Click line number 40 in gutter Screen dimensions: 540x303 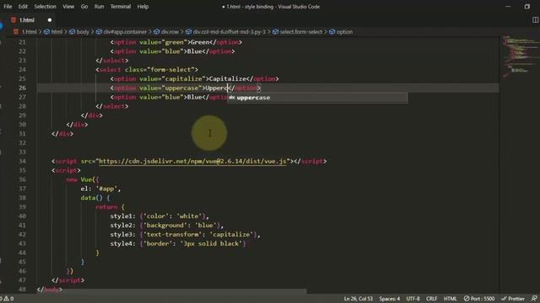(x=22, y=216)
